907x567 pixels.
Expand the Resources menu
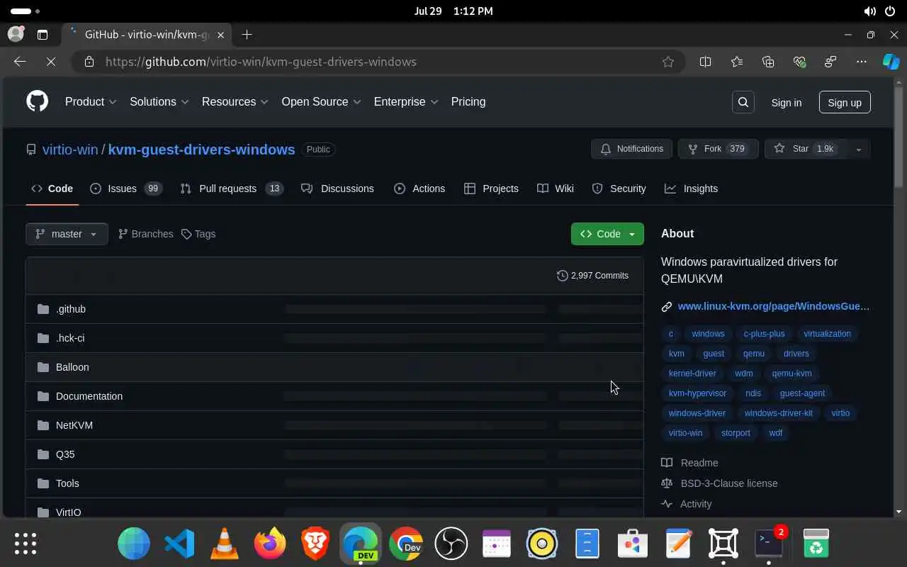point(235,101)
